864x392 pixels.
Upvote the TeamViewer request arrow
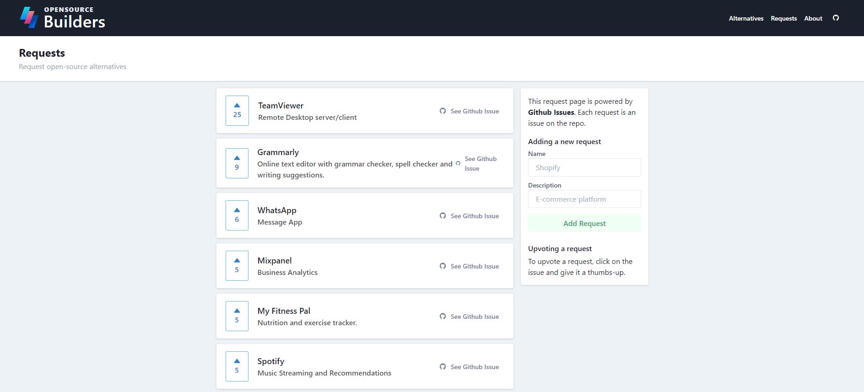coord(237,105)
